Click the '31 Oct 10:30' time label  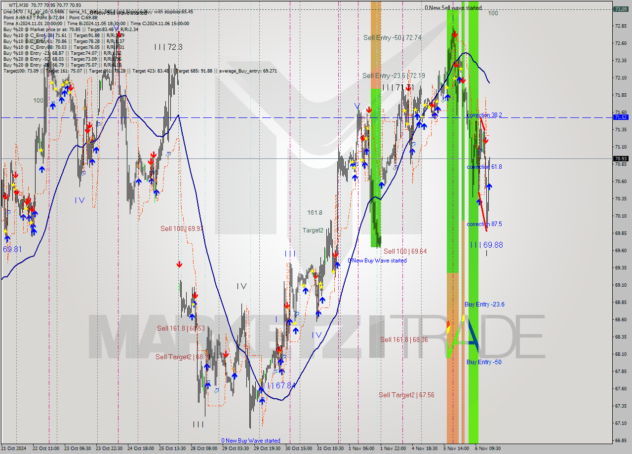(330, 449)
